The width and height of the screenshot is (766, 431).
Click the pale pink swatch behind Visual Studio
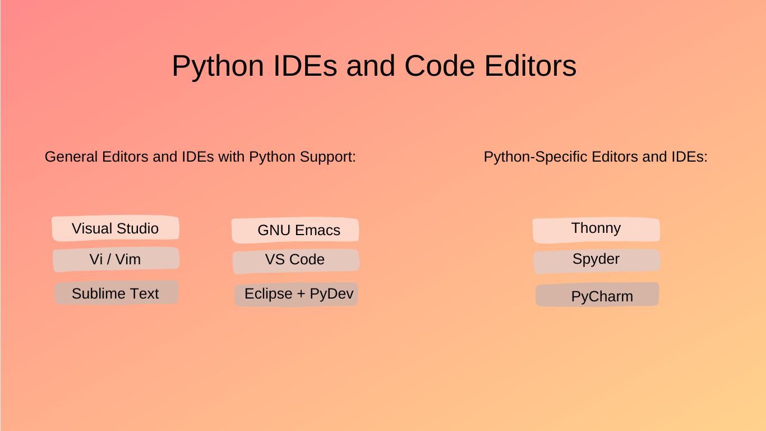point(116,228)
